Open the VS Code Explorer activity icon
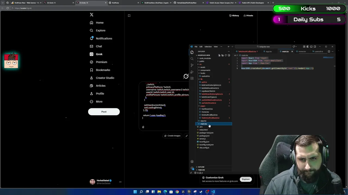Viewport: 348px width, 195px height. pos(192,52)
